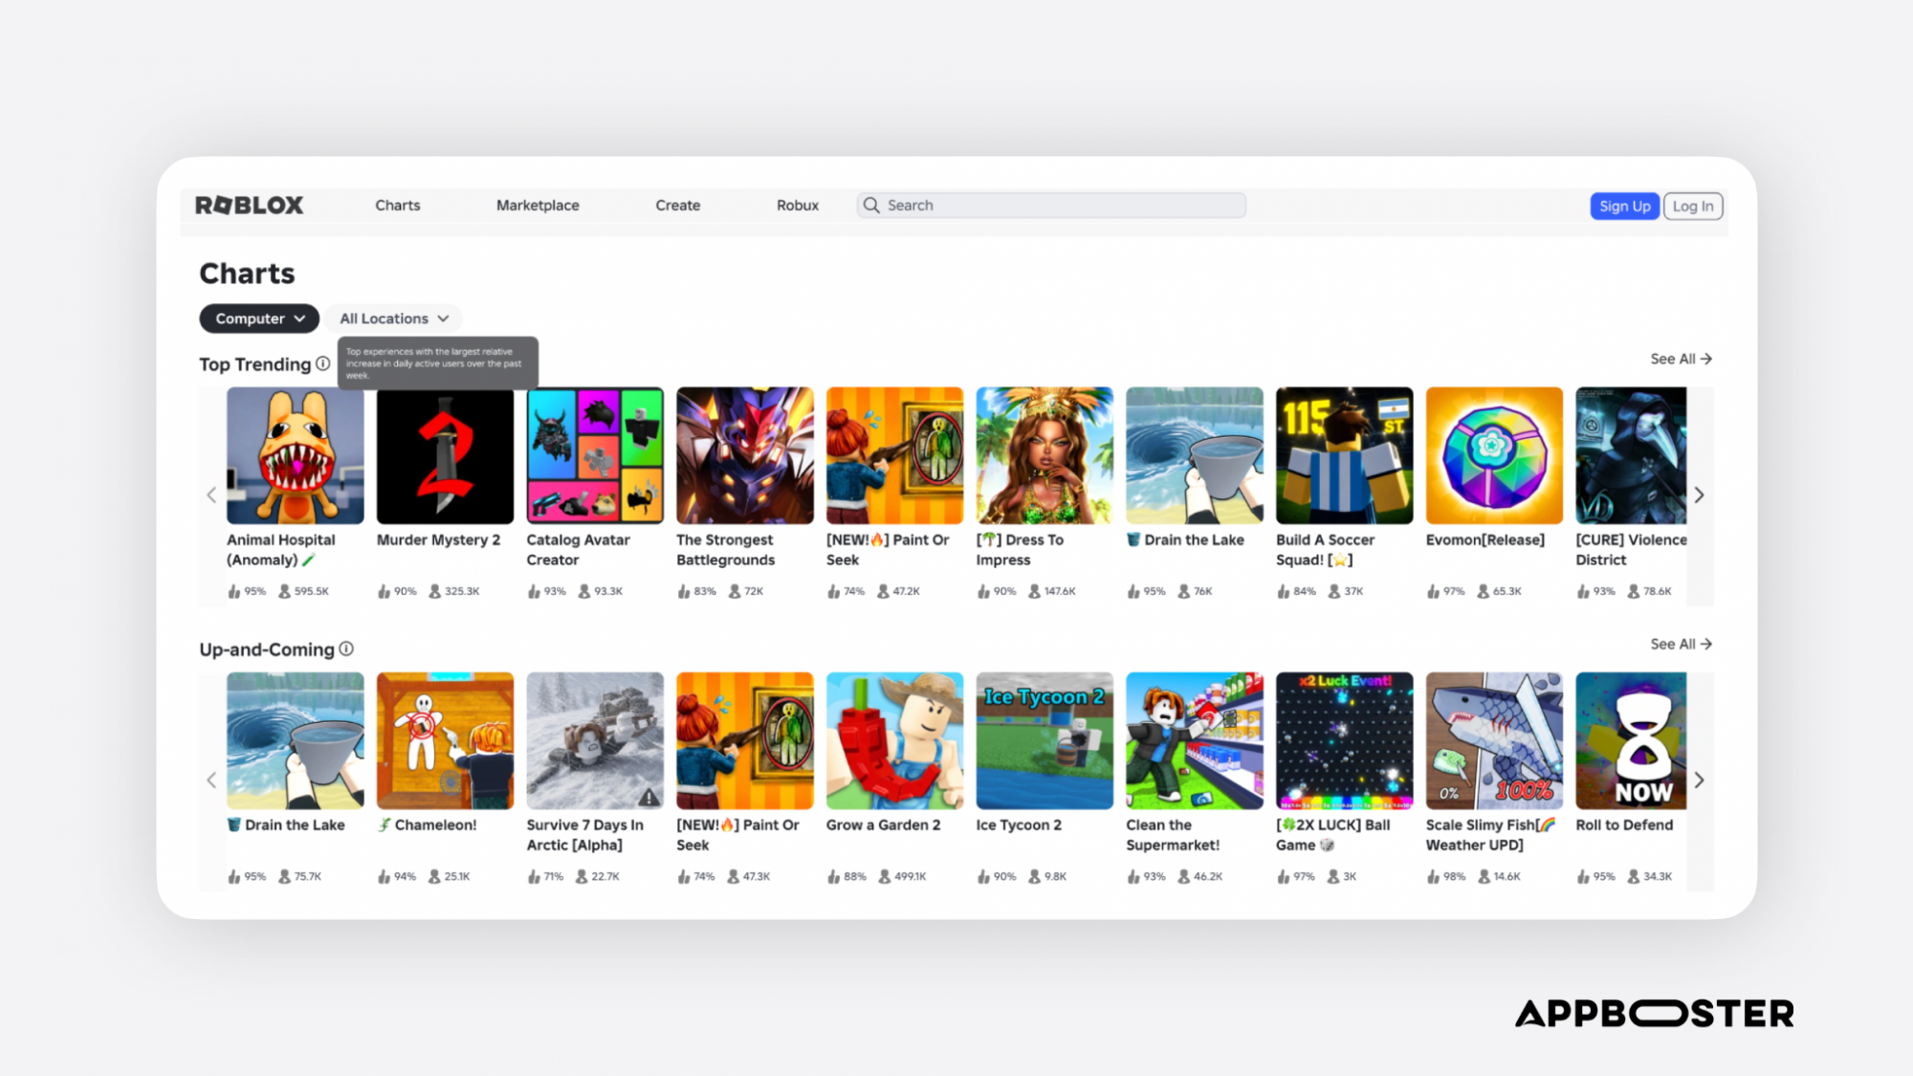Open The Strongest Battlegrounds thumbnail

(x=745, y=455)
